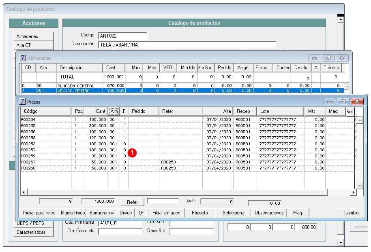
Task: Open Observaciones in Piezas window
Action: pos(269,213)
